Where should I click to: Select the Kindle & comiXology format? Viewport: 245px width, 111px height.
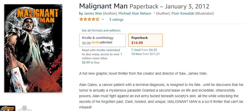102,40
